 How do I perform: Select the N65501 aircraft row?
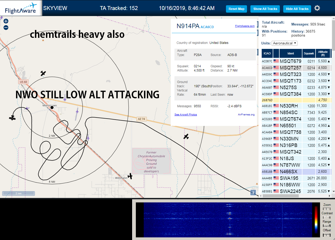[x=296, y=125]
